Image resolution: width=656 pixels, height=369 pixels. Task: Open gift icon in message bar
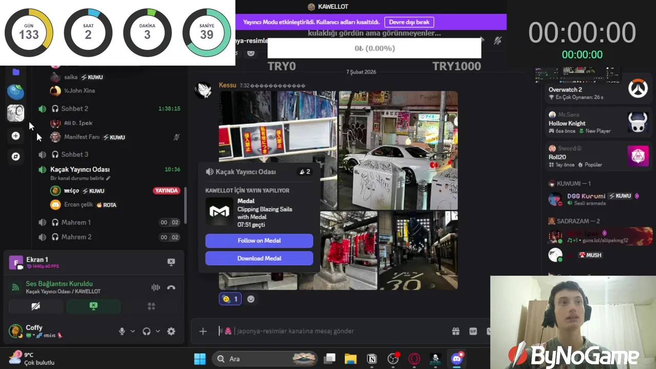tap(456, 331)
